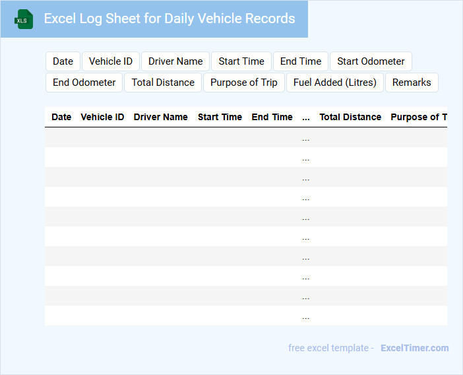Select the End Odometer tag
This screenshot has height=375, width=463.
click(84, 83)
